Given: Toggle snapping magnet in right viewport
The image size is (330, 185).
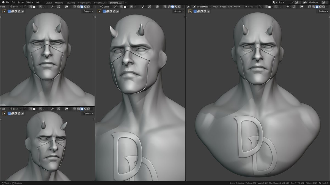Looking at the screenshot, I should tap(266, 7).
